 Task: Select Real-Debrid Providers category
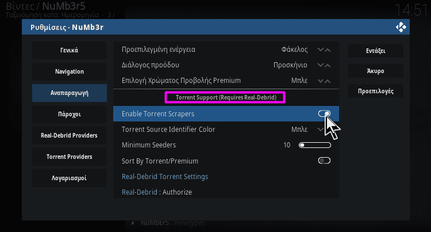click(70, 135)
